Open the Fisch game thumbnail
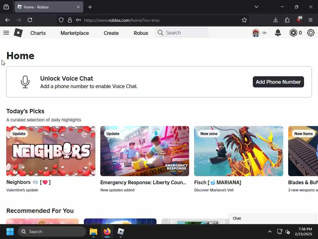The image size is (318, 239). (238, 151)
